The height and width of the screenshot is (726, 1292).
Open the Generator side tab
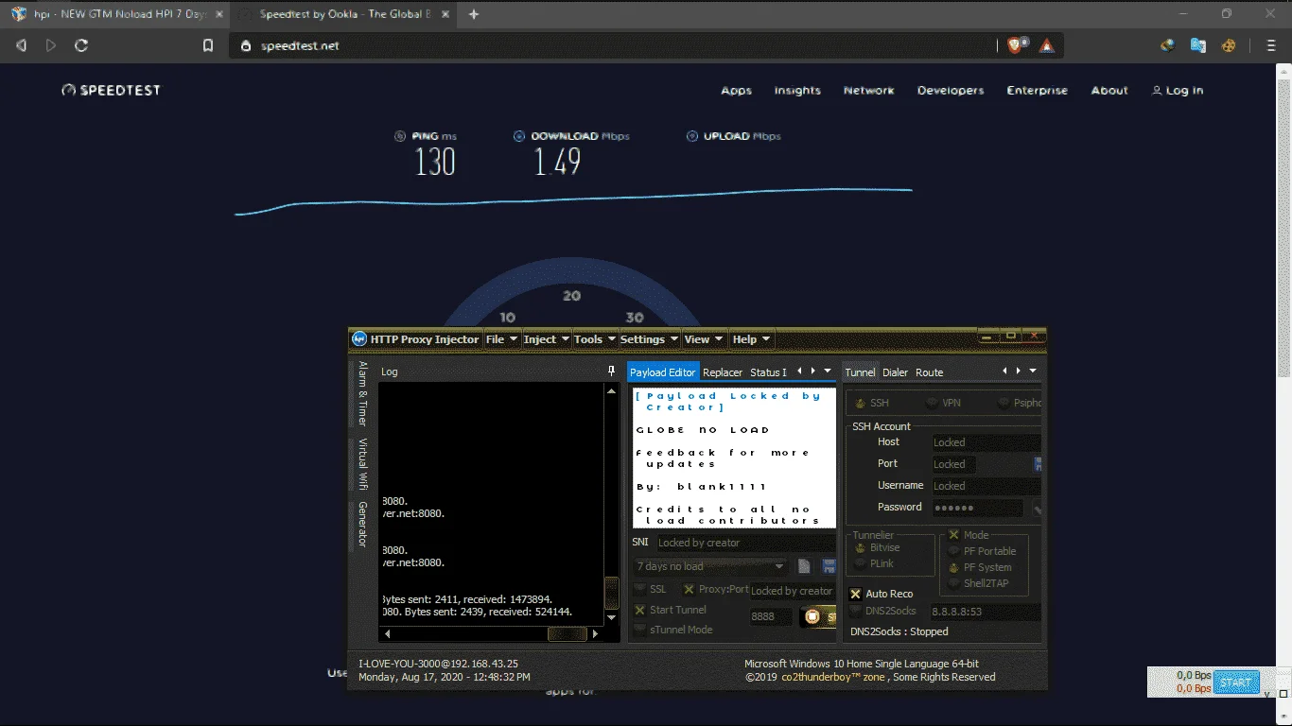click(362, 524)
